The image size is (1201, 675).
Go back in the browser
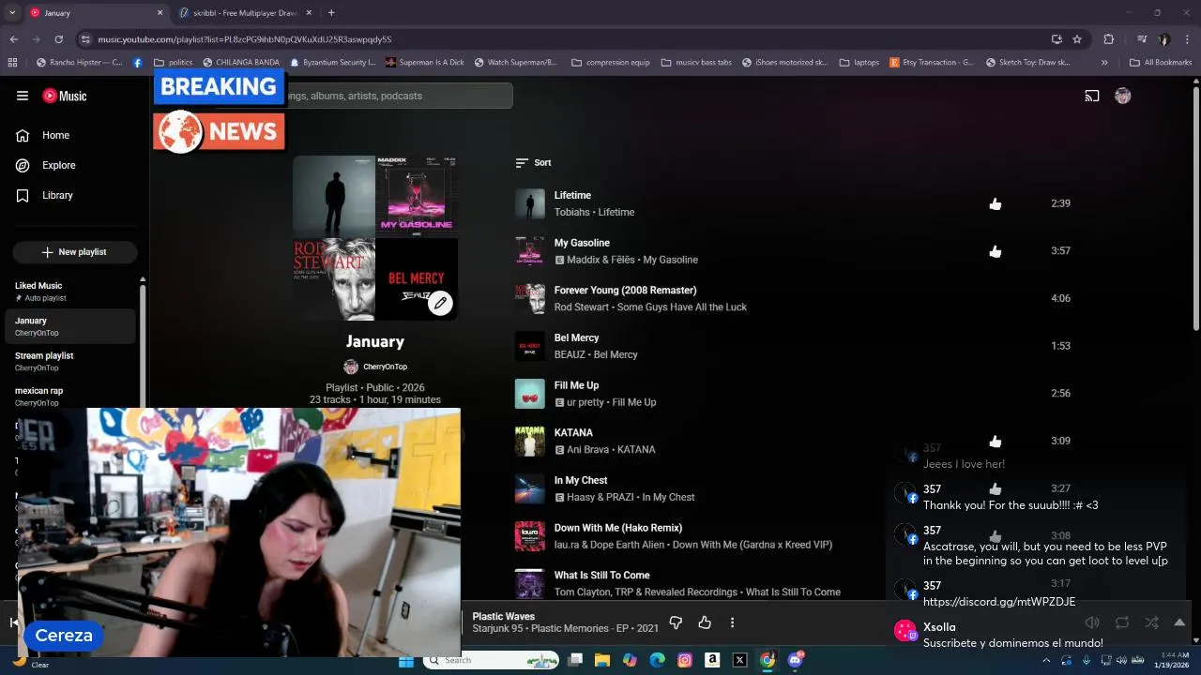pos(14,39)
